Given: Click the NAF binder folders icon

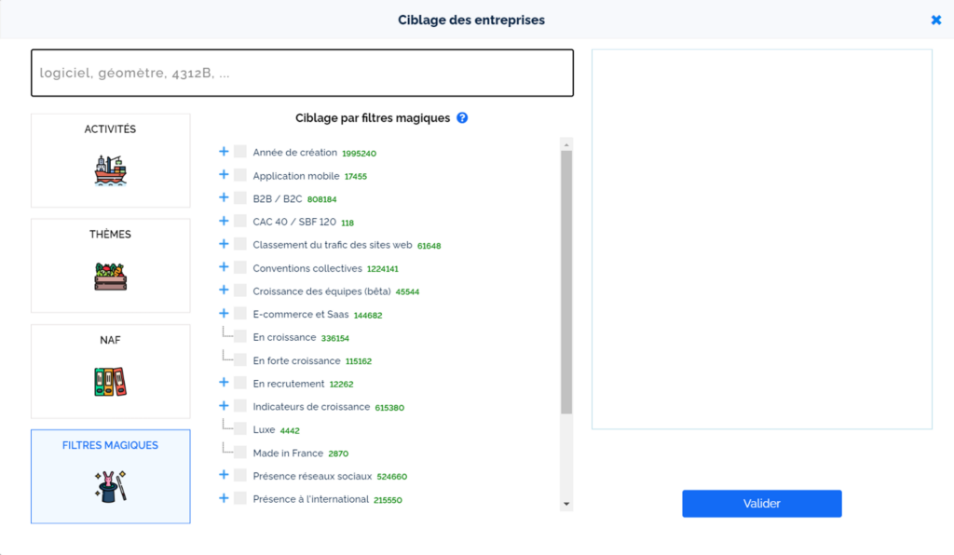Looking at the screenshot, I should point(110,381).
